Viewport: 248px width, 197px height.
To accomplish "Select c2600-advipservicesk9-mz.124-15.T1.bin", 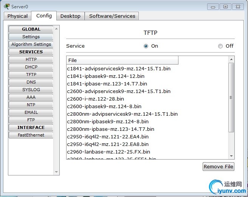I will pos(119,91).
